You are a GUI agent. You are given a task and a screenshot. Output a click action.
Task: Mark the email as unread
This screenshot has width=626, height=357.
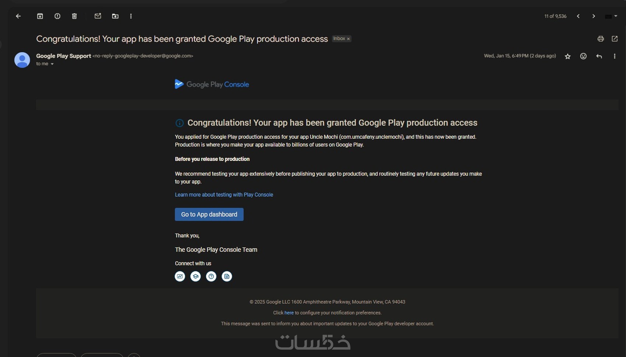tap(98, 16)
